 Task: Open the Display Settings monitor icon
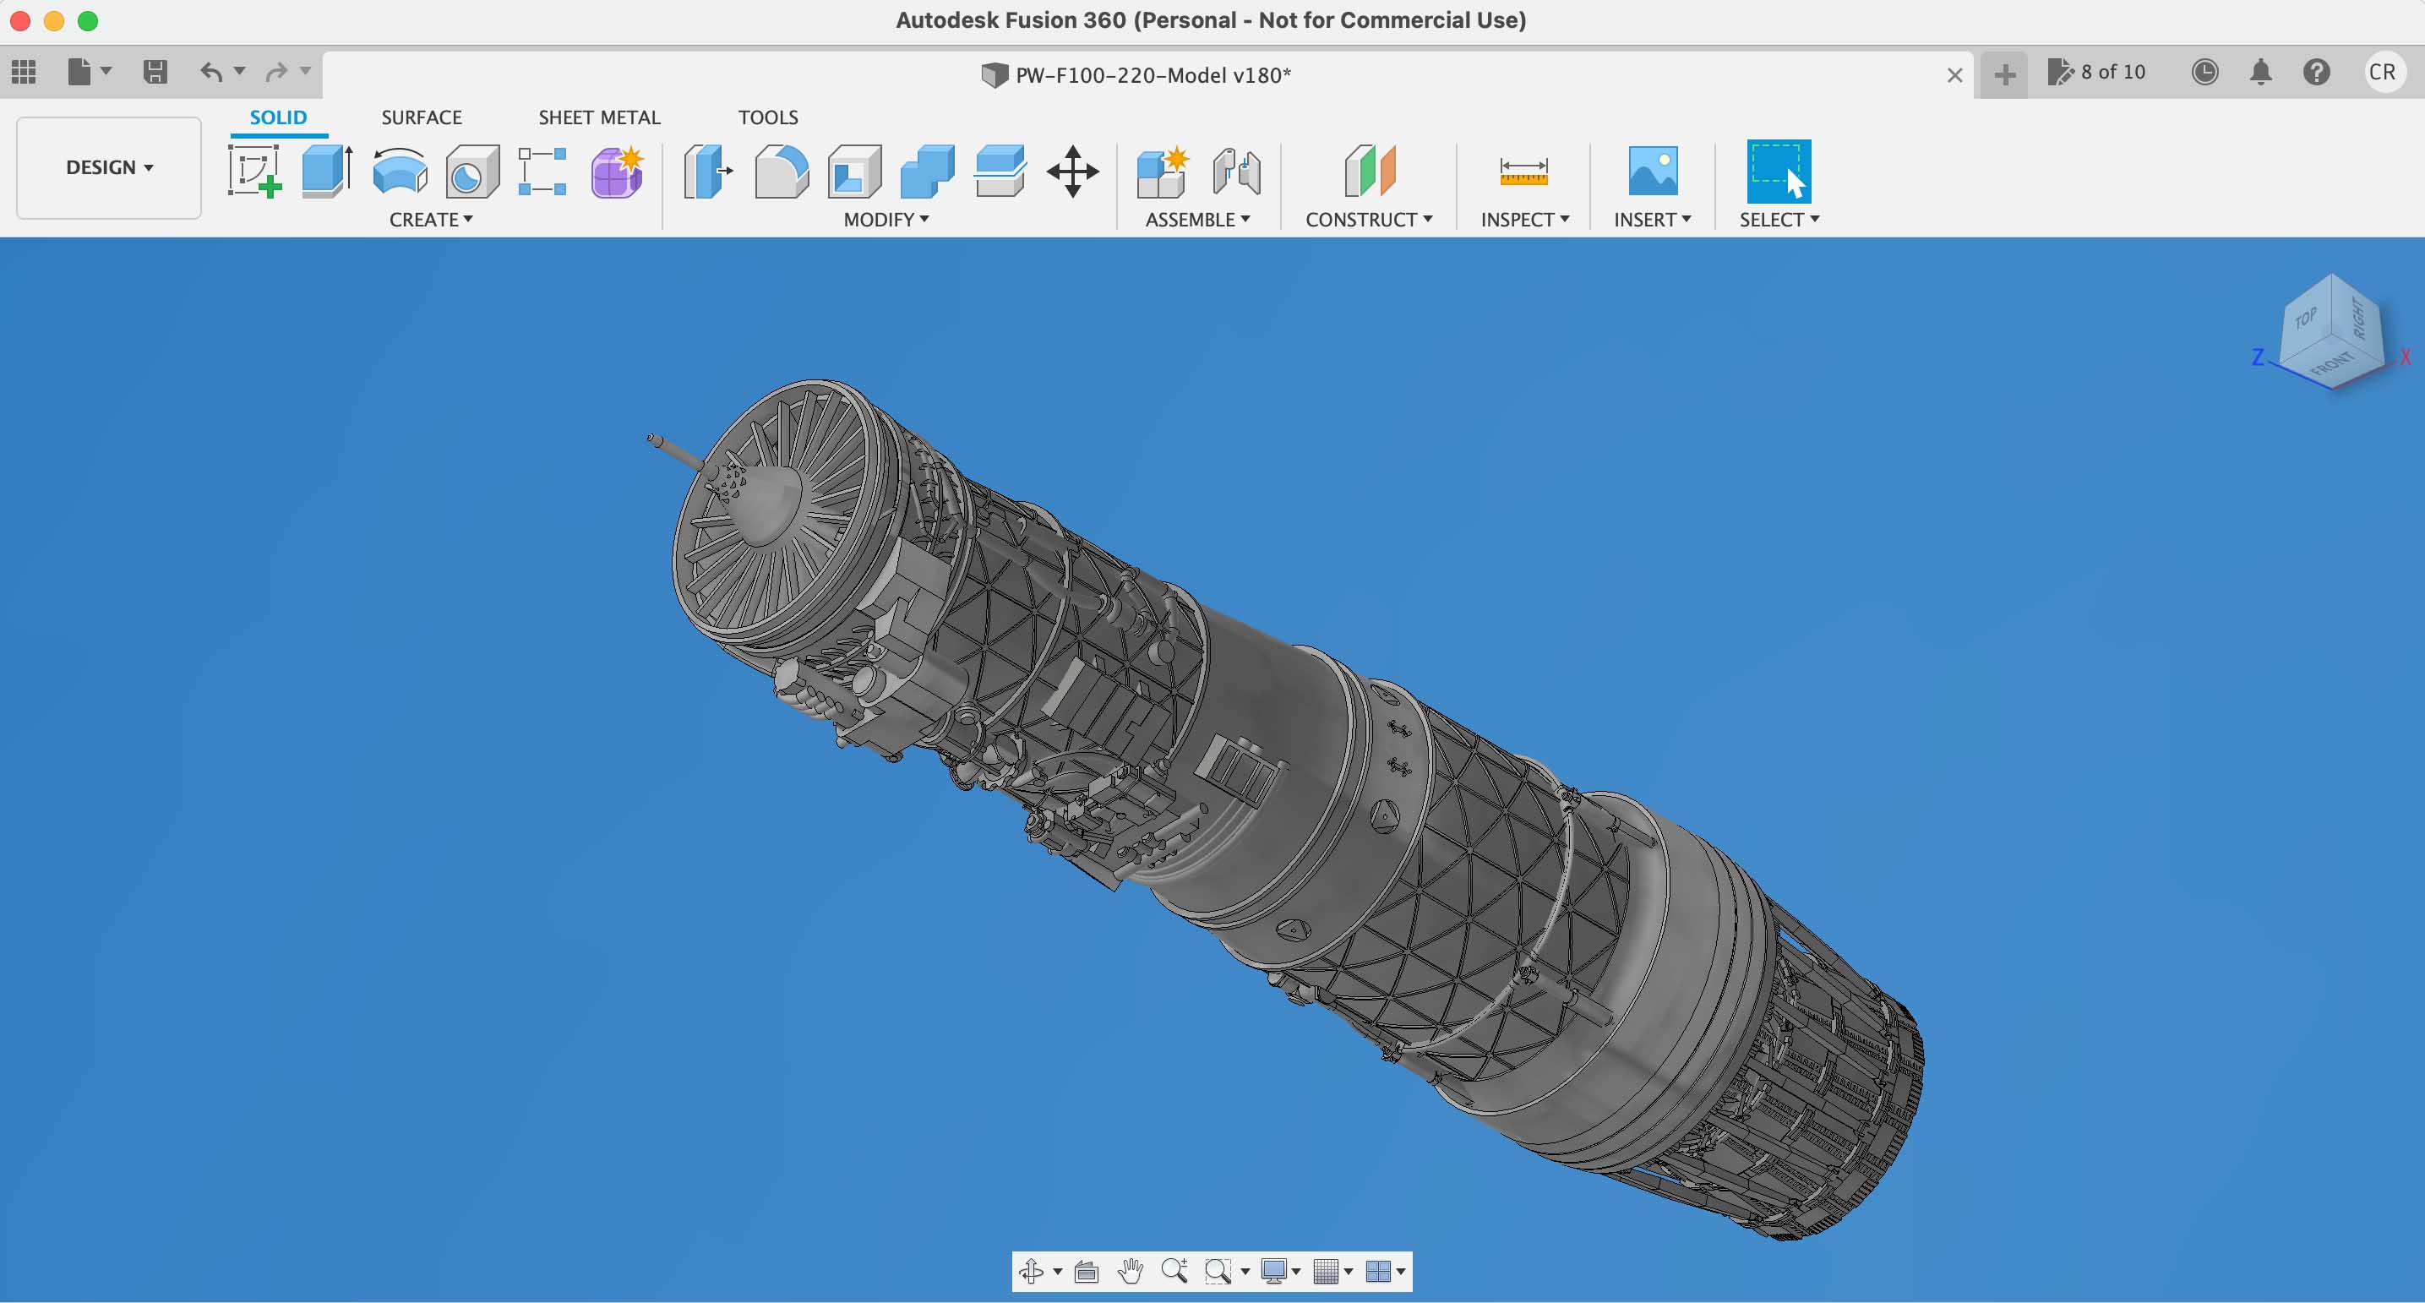[1273, 1271]
